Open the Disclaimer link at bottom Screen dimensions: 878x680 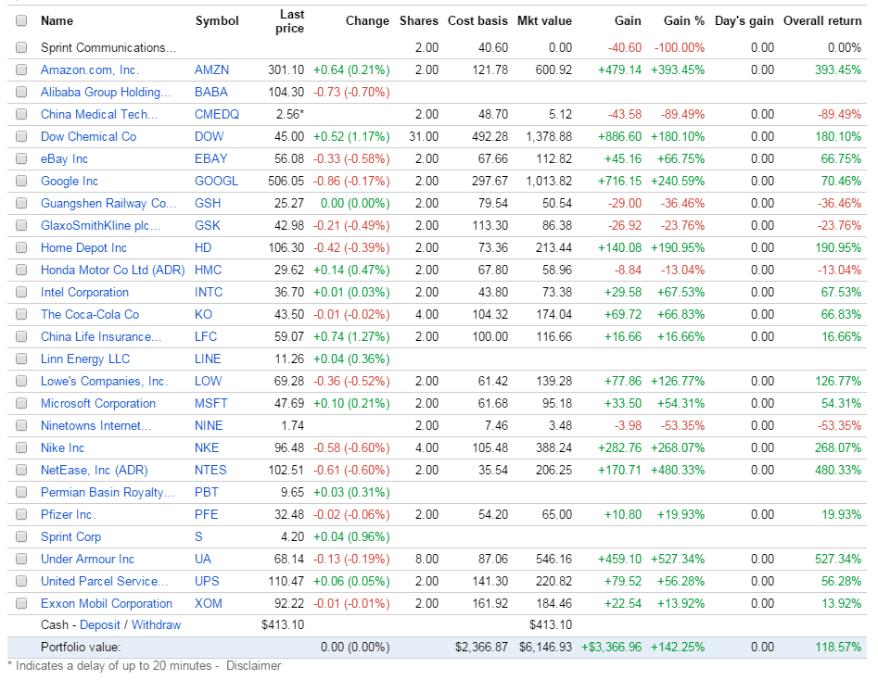254,666
